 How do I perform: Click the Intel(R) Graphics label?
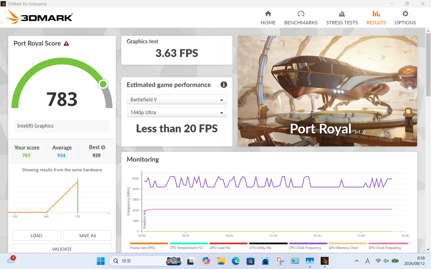coord(35,126)
